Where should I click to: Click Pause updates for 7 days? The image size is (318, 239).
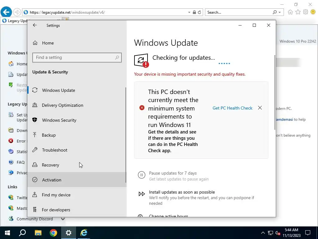coord(173,173)
